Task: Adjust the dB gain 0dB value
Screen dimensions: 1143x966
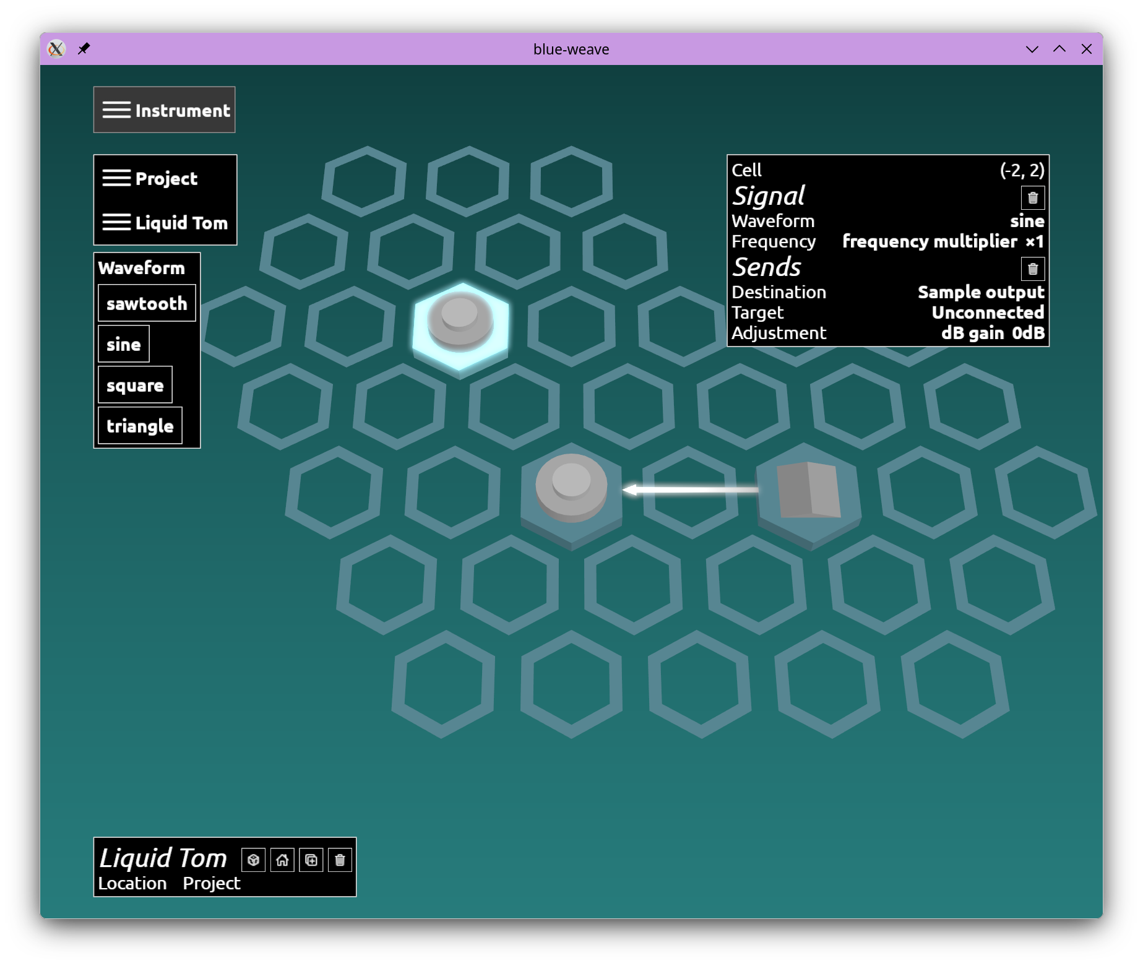Action: pos(993,333)
